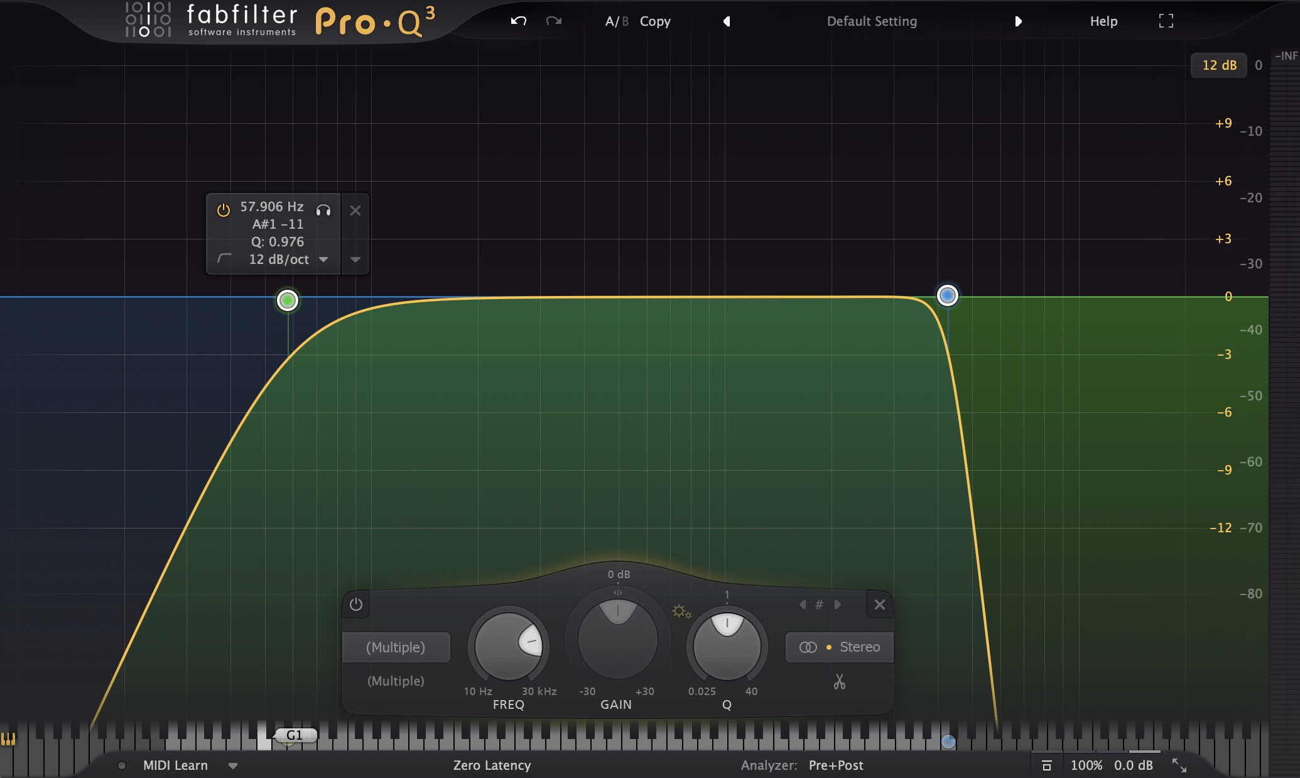Click the G1 piano key label
The width and height of the screenshot is (1300, 778).
pos(295,735)
